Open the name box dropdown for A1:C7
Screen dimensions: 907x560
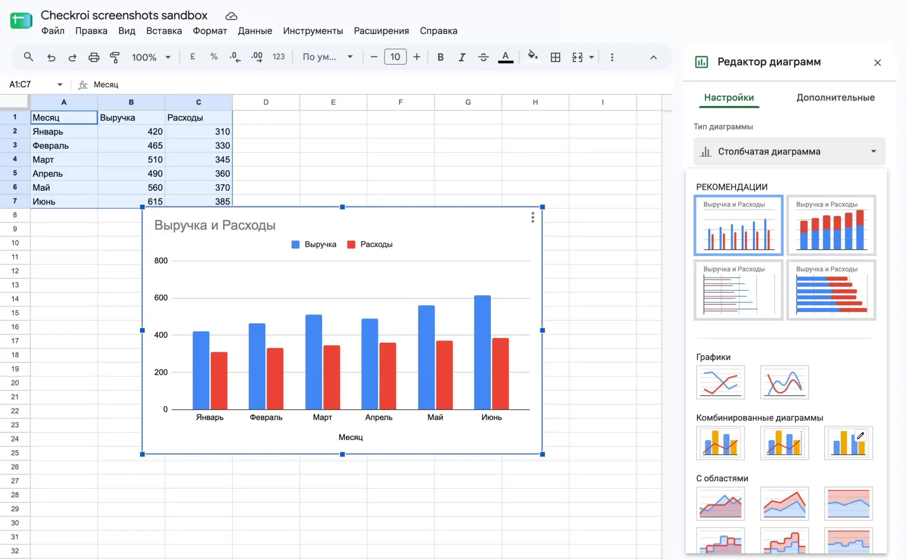tap(60, 85)
